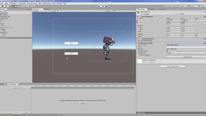Toggle the Preserve Aspect checkbox
Image resolution: width=206 pixels, height=116 pixels.
pos(167,55)
